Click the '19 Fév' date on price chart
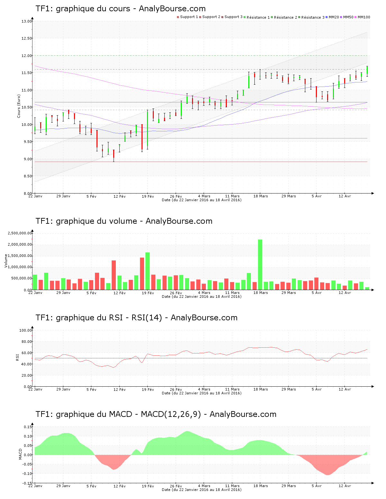 (148, 196)
